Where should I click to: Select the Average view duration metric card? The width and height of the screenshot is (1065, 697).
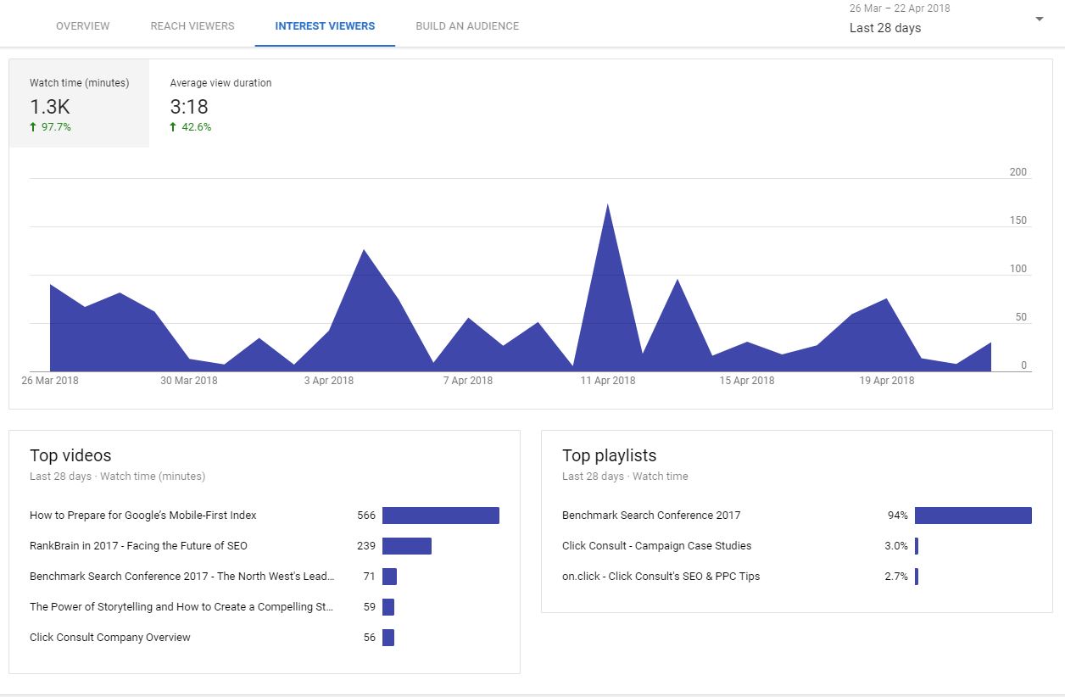pyautogui.click(x=220, y=103)
